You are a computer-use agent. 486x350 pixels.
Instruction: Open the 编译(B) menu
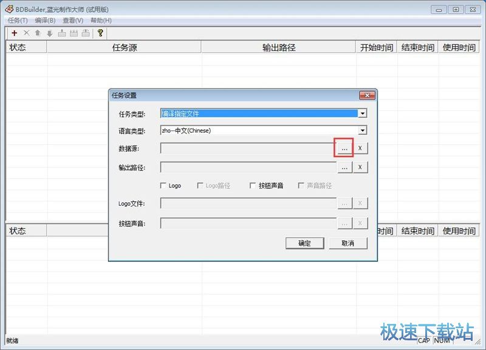coord(45,21)
